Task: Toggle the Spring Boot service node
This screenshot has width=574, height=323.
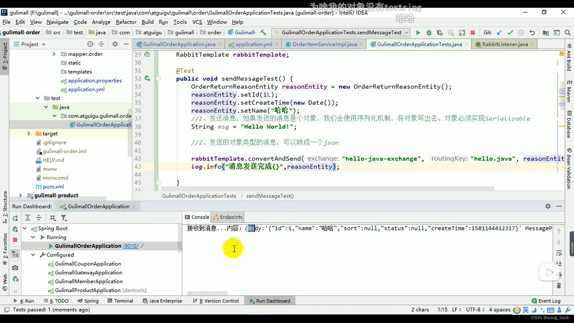Action: pos(25,228)
